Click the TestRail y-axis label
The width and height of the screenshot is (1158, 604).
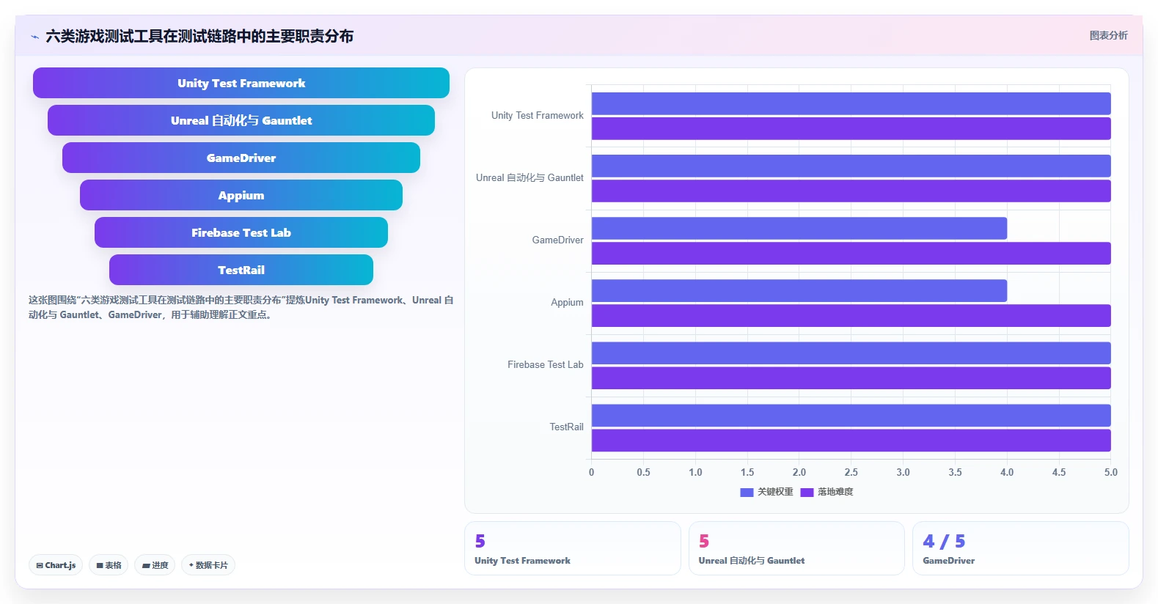(567, 427)
